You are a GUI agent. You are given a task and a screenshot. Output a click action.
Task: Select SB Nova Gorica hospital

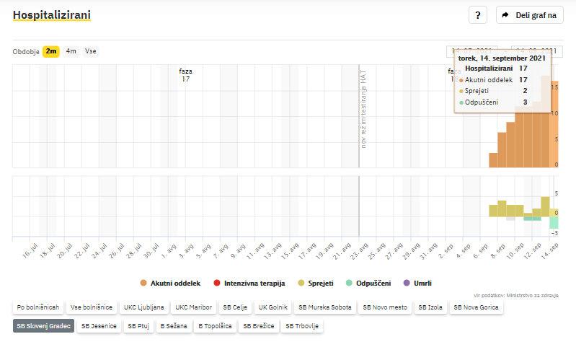tap(477, 307)
